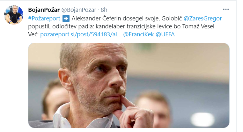The width and height of the screenshot is (243, 132).
Task: Follow the #Požareport hashtag
Action: [44, 18]
